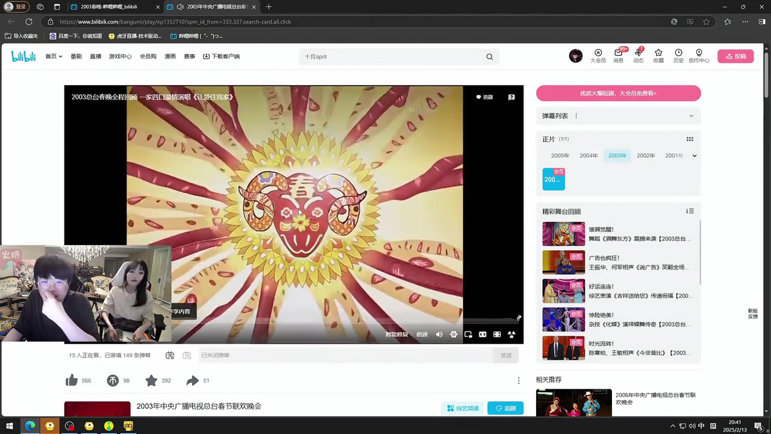Click the blue 追剧 follow button

click(505, 408)
